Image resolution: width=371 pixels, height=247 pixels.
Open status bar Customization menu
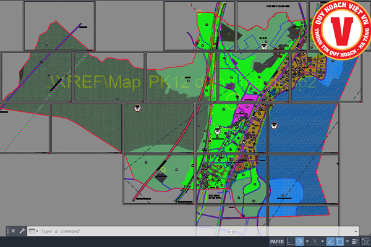click(357, 241)
